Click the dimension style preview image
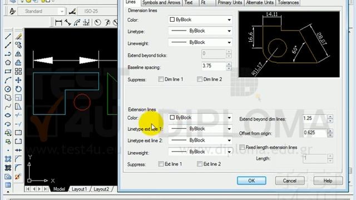The width and height of the screenshot is (356, 200). pyautogui.click(x=289, y=44)
